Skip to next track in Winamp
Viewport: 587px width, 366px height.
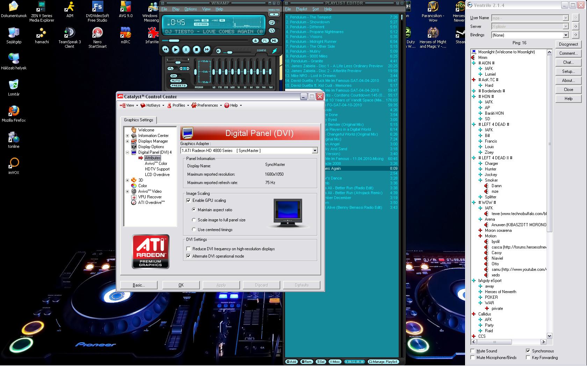(x=207, y=50)
